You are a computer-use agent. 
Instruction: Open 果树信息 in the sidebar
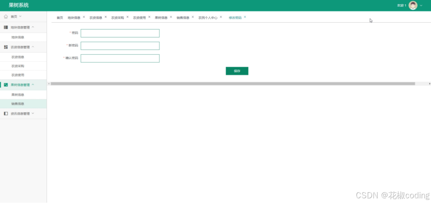(23, 95)
